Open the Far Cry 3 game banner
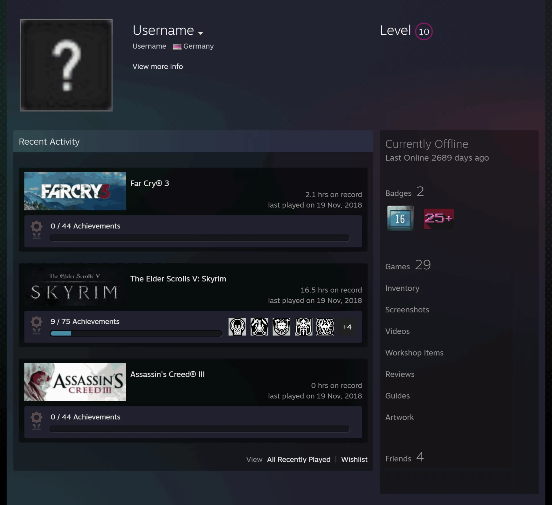This screenshot has width=552, height=505. pyautogui.click(x=75, y=191)
